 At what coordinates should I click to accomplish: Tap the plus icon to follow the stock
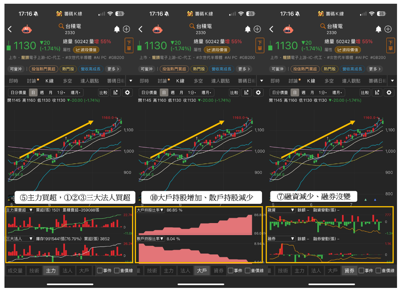(x=127, y=29)
